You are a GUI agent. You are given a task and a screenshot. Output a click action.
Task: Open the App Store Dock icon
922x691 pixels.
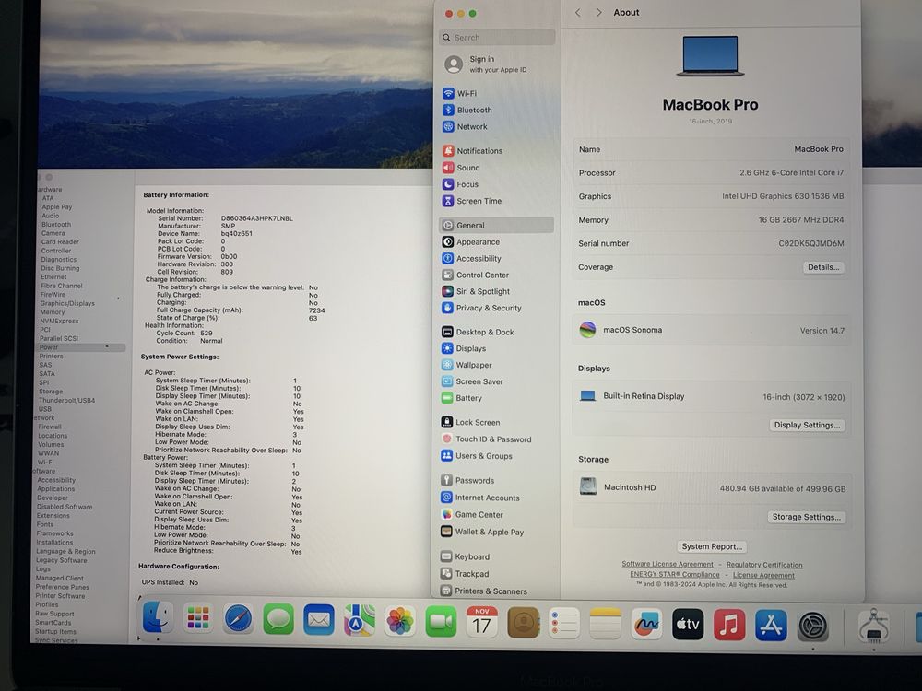[771, 626]
